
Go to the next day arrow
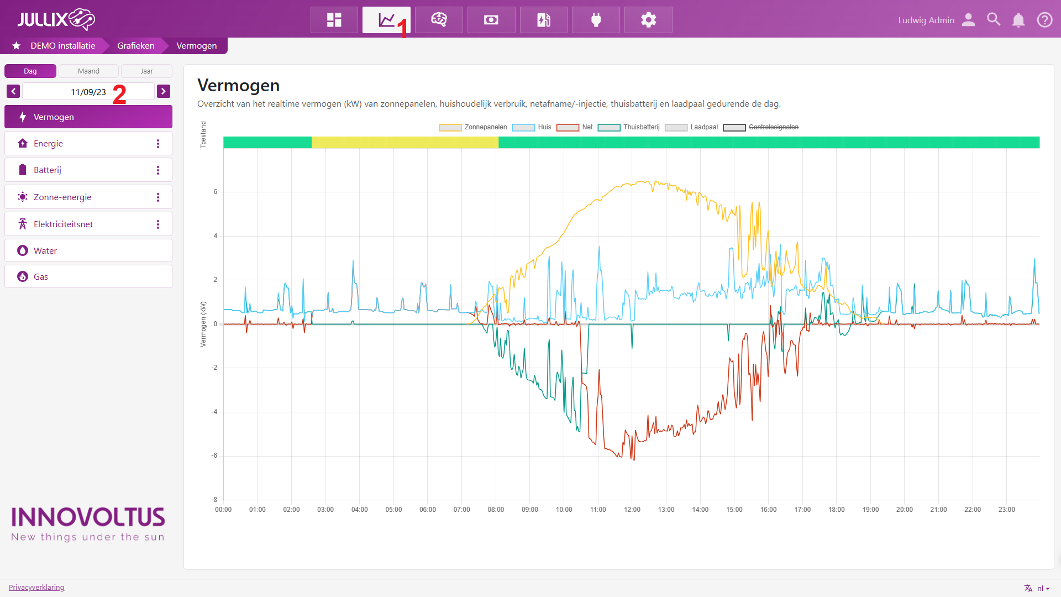pyautogui.click(x=164, y=91)
